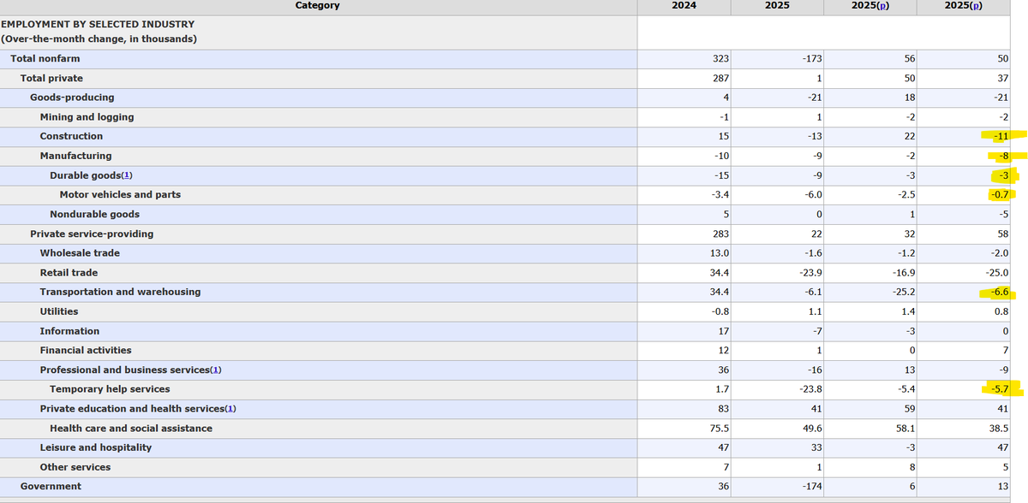Select Total private value 287
The width and height of the screenshot is (1028, 503).
point(720,78)
